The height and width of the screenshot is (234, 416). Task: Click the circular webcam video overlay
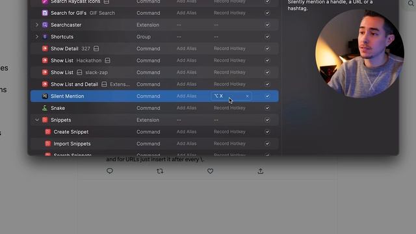coord(359,53)
